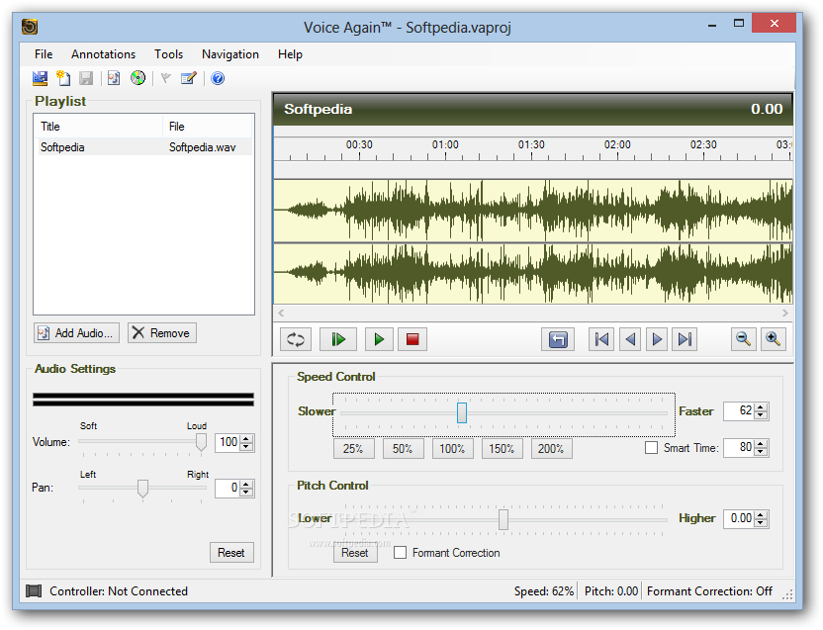Click the zoom out magnifier icon
Viewport: 823px width, 630px height.
(x=743, y=339)
